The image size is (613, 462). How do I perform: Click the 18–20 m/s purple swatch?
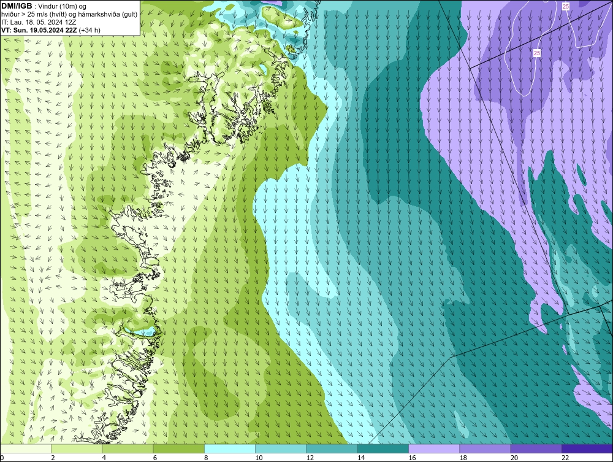pyautogui.click(x=485, y=449)
